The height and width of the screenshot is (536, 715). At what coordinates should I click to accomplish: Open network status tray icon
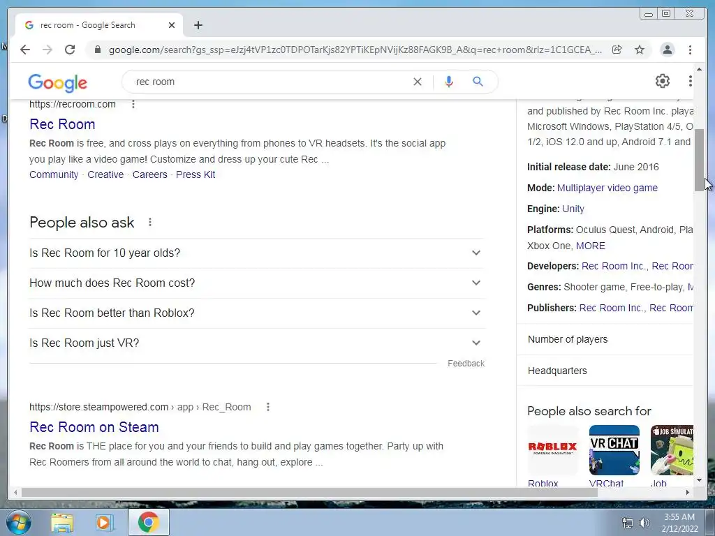click(628, 523)
